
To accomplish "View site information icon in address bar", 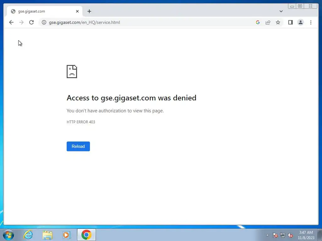I will 44,22.
